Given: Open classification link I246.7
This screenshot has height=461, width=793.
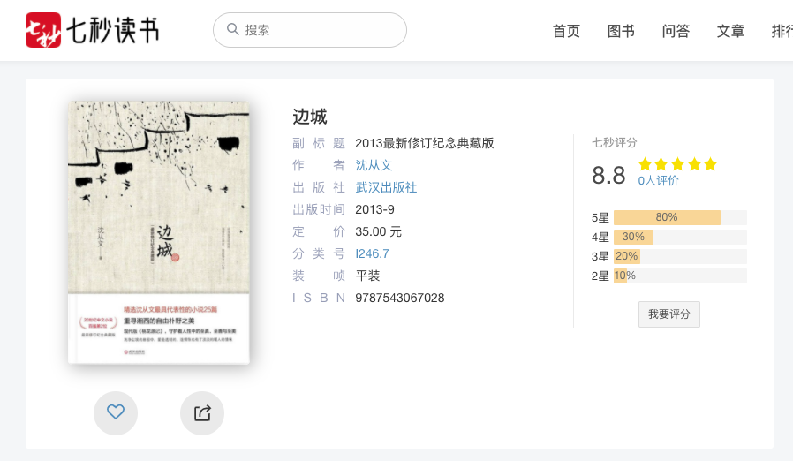Looking at the screenshot, I should [x=373, y=253].
